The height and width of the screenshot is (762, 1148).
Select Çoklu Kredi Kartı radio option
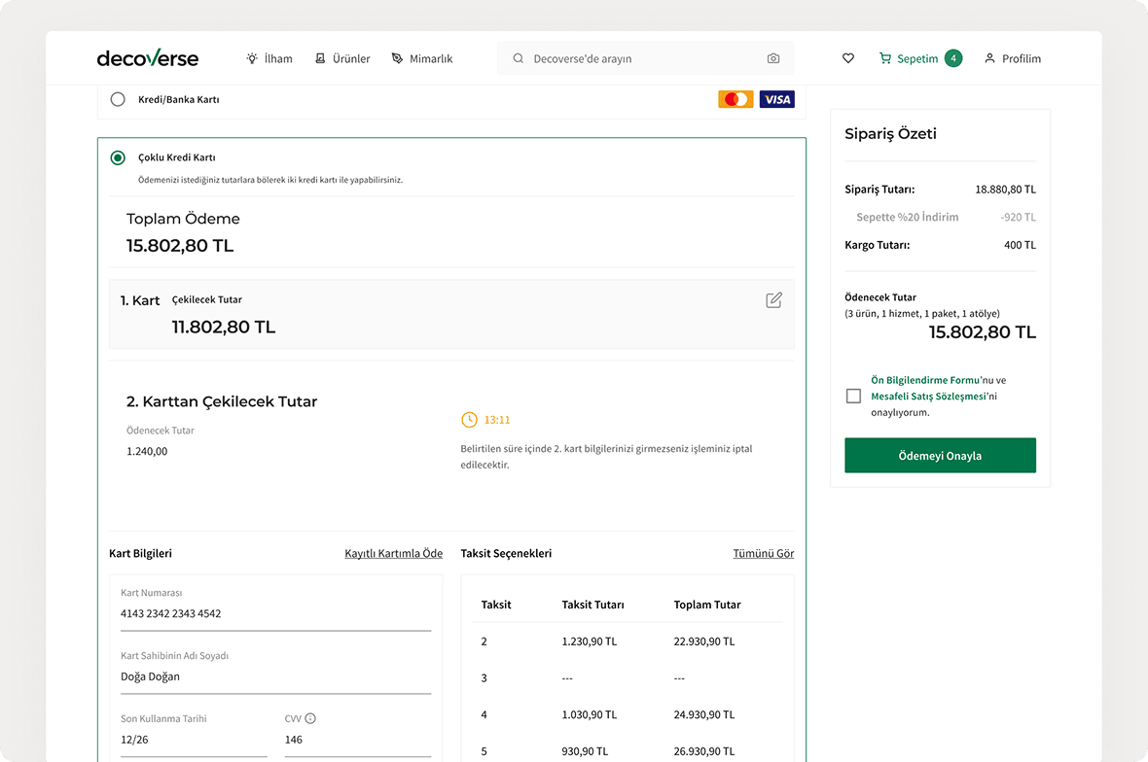tap(118, 157)
